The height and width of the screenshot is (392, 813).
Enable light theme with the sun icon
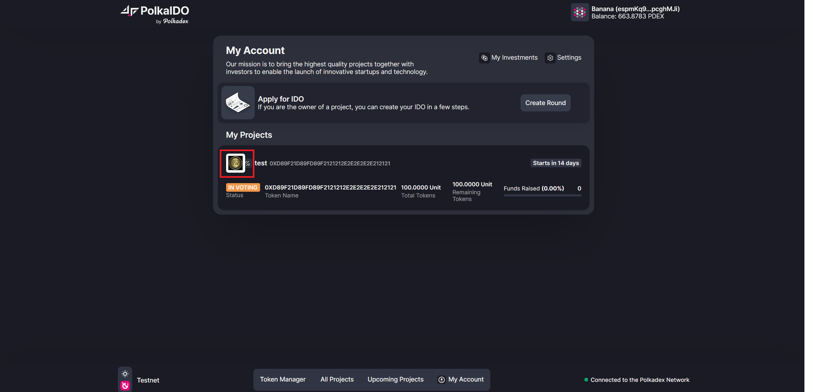pos(125,374)
